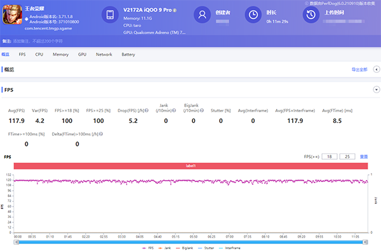Toggle Jank series in chart legend
381x251 pixels.
click(164, 248)
